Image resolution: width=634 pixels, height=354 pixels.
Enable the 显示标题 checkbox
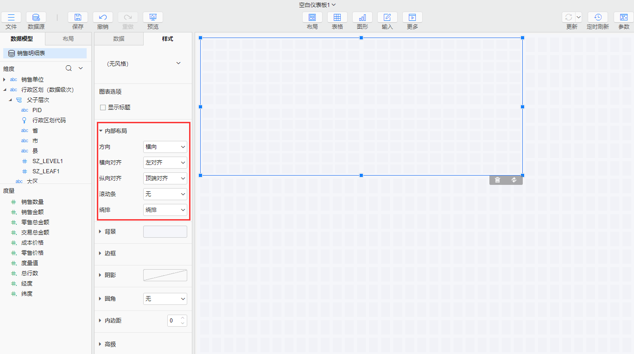coord(103,107)
